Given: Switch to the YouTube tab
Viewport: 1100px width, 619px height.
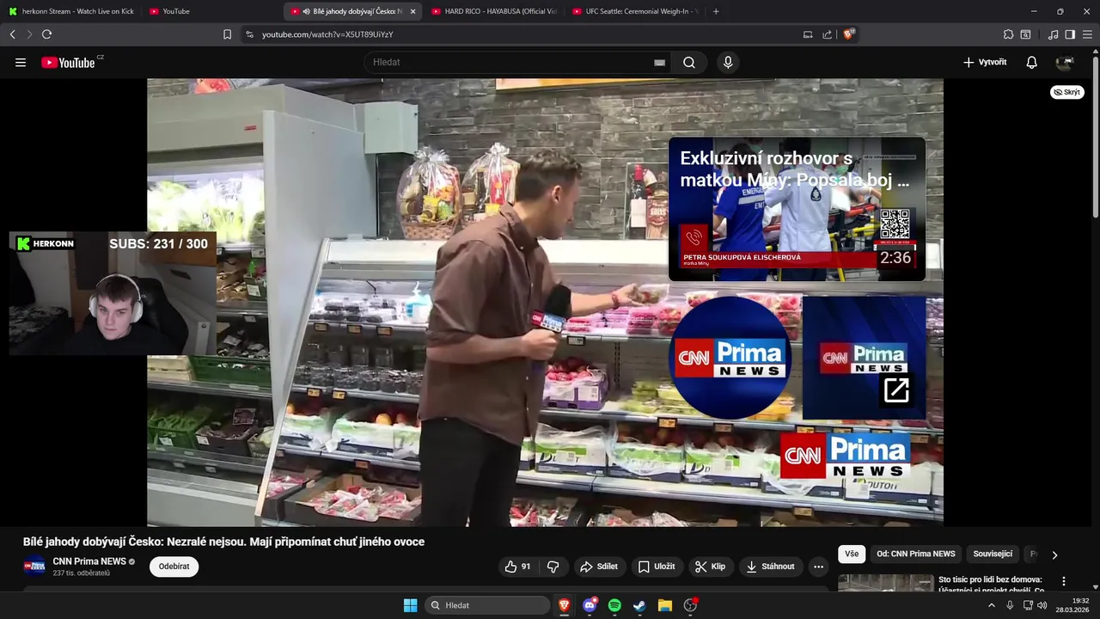Looking at the screenshot, I should pos(212,11).
